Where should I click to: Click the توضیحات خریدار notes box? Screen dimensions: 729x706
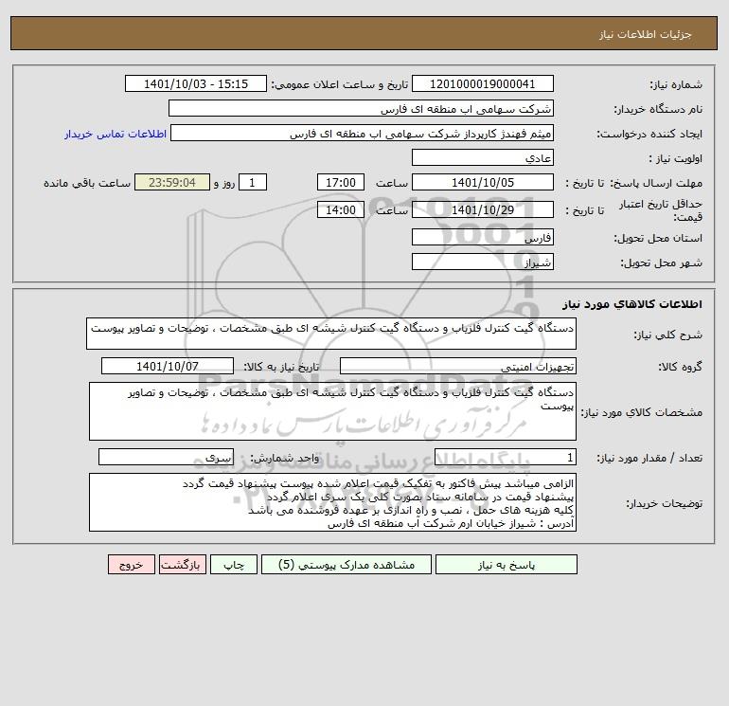tap(332, 502)
